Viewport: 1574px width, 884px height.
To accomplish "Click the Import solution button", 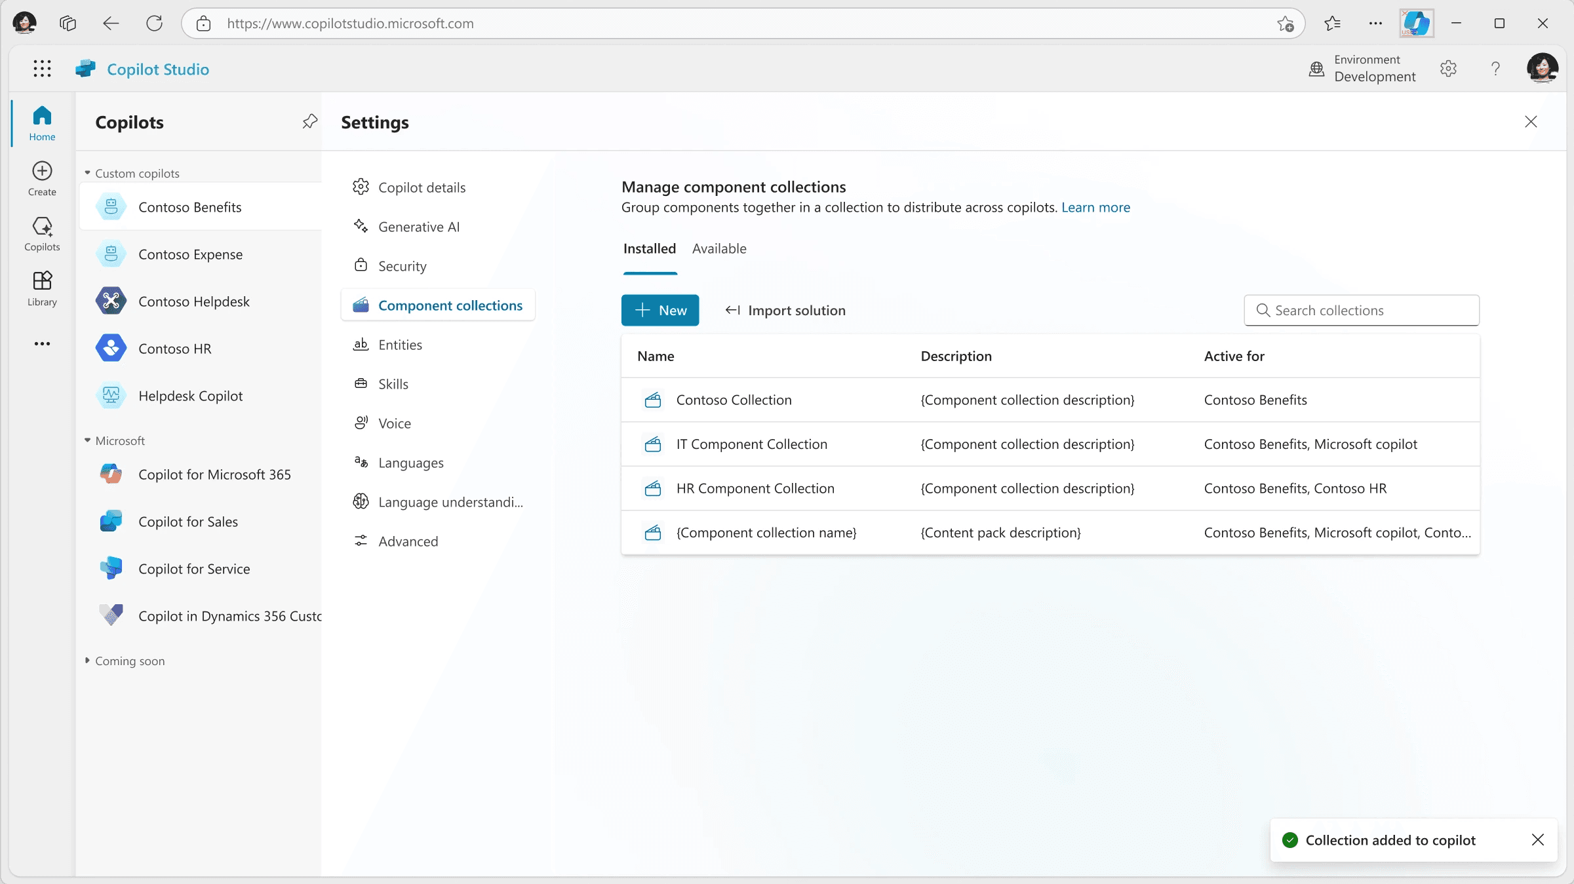I will (x=785, y=311).
